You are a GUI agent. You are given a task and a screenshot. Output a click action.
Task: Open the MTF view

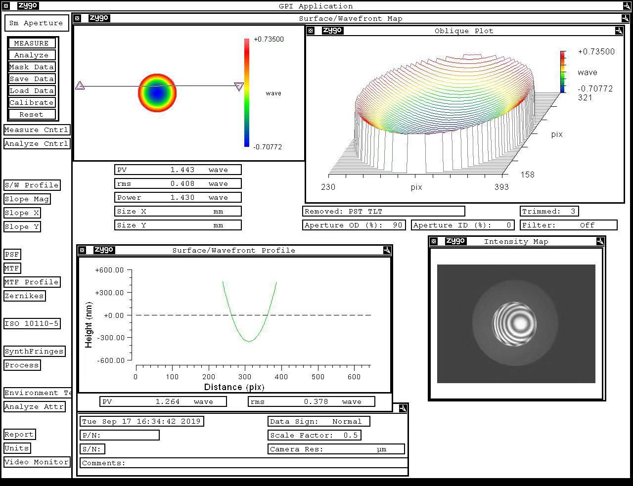(x=12, y=268)
